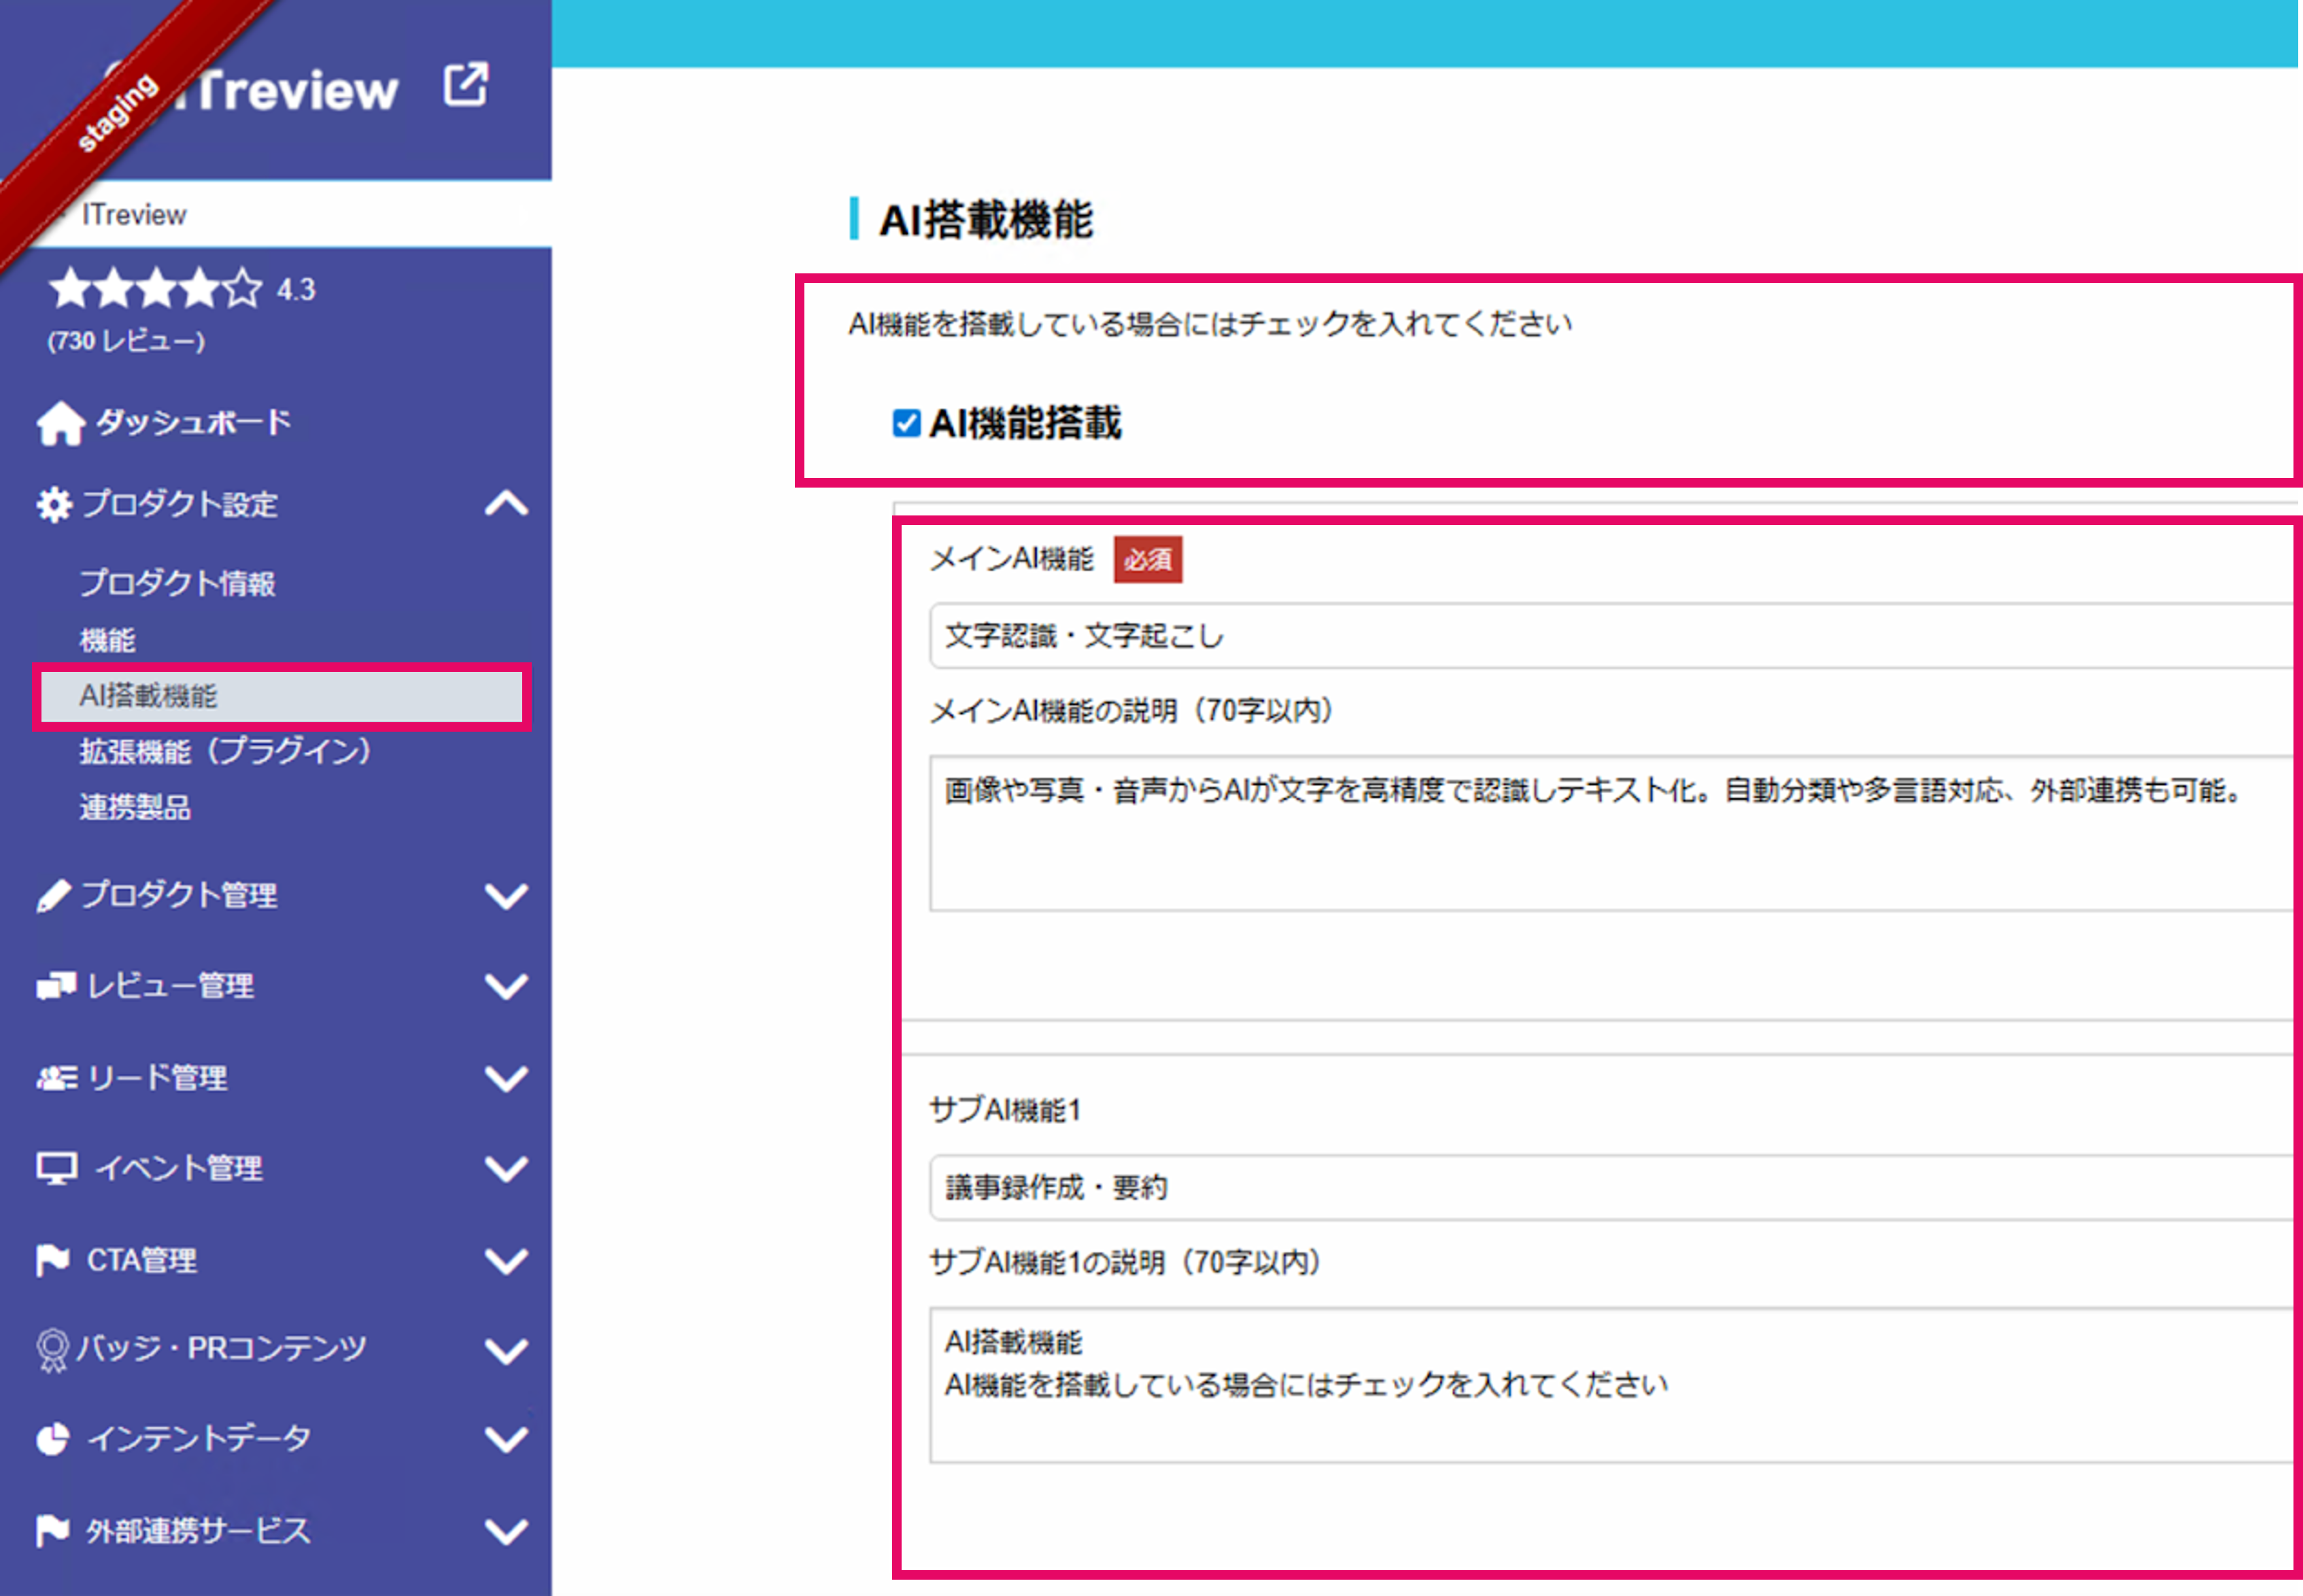Click the 外部連携サービス flag icon
Viewport: 2303px width, 1596px height.
pos(54,1528)
